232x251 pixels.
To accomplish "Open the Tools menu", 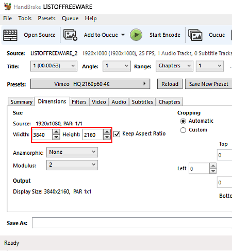I will [x=25, y=18].
